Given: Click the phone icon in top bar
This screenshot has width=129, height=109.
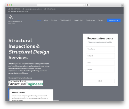Looking at the screenshot, I should [9, 9].
